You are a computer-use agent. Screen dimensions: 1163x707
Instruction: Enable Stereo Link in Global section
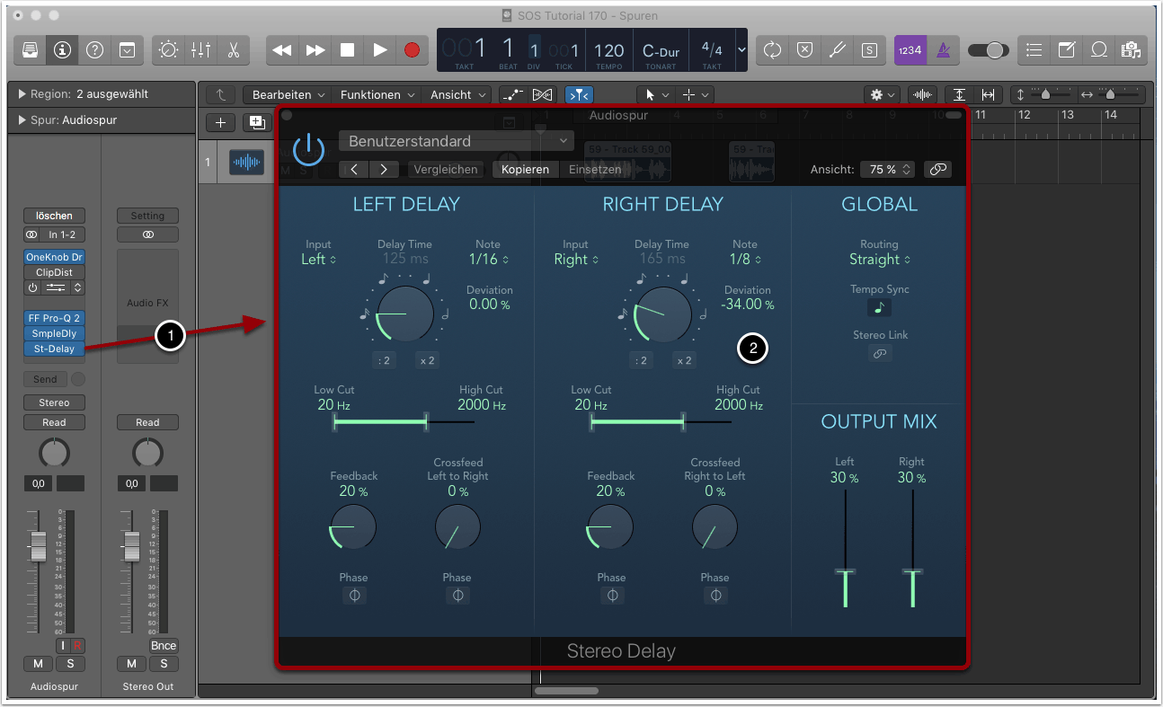[879, 354]
